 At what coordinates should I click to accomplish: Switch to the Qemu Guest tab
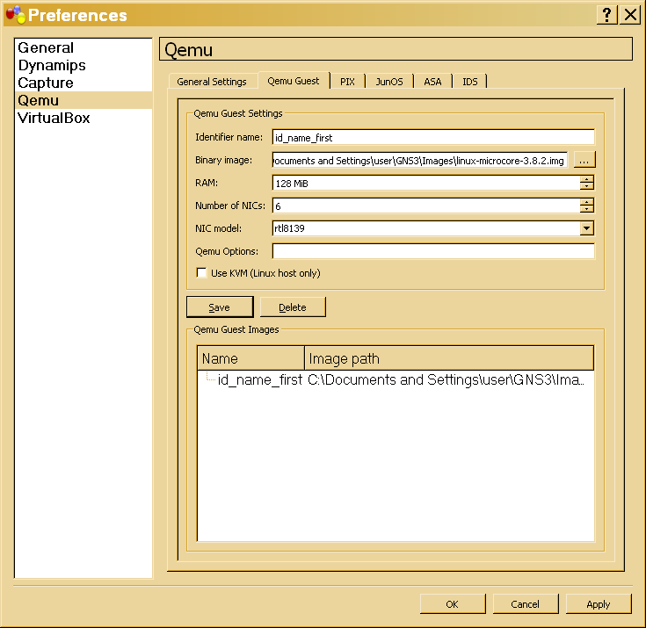pyautogui.click(x=294, y=81)
